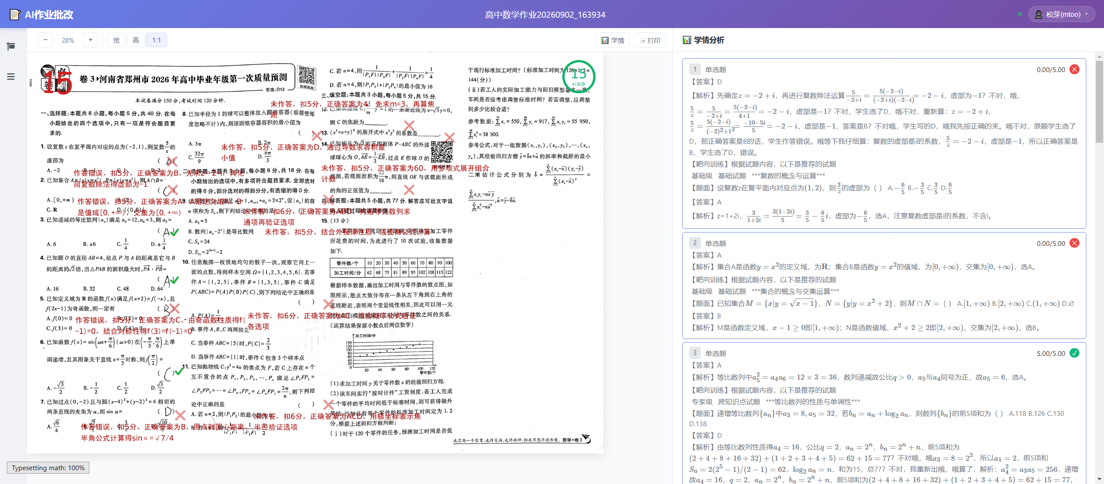Open the flag icon in the left sidebar
The image size is (1104, 484).
[11, 46]
